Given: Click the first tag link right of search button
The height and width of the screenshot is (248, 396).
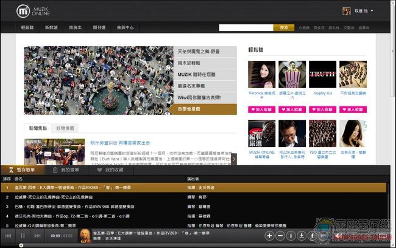Looking at the screenshot, I should 304,28.
